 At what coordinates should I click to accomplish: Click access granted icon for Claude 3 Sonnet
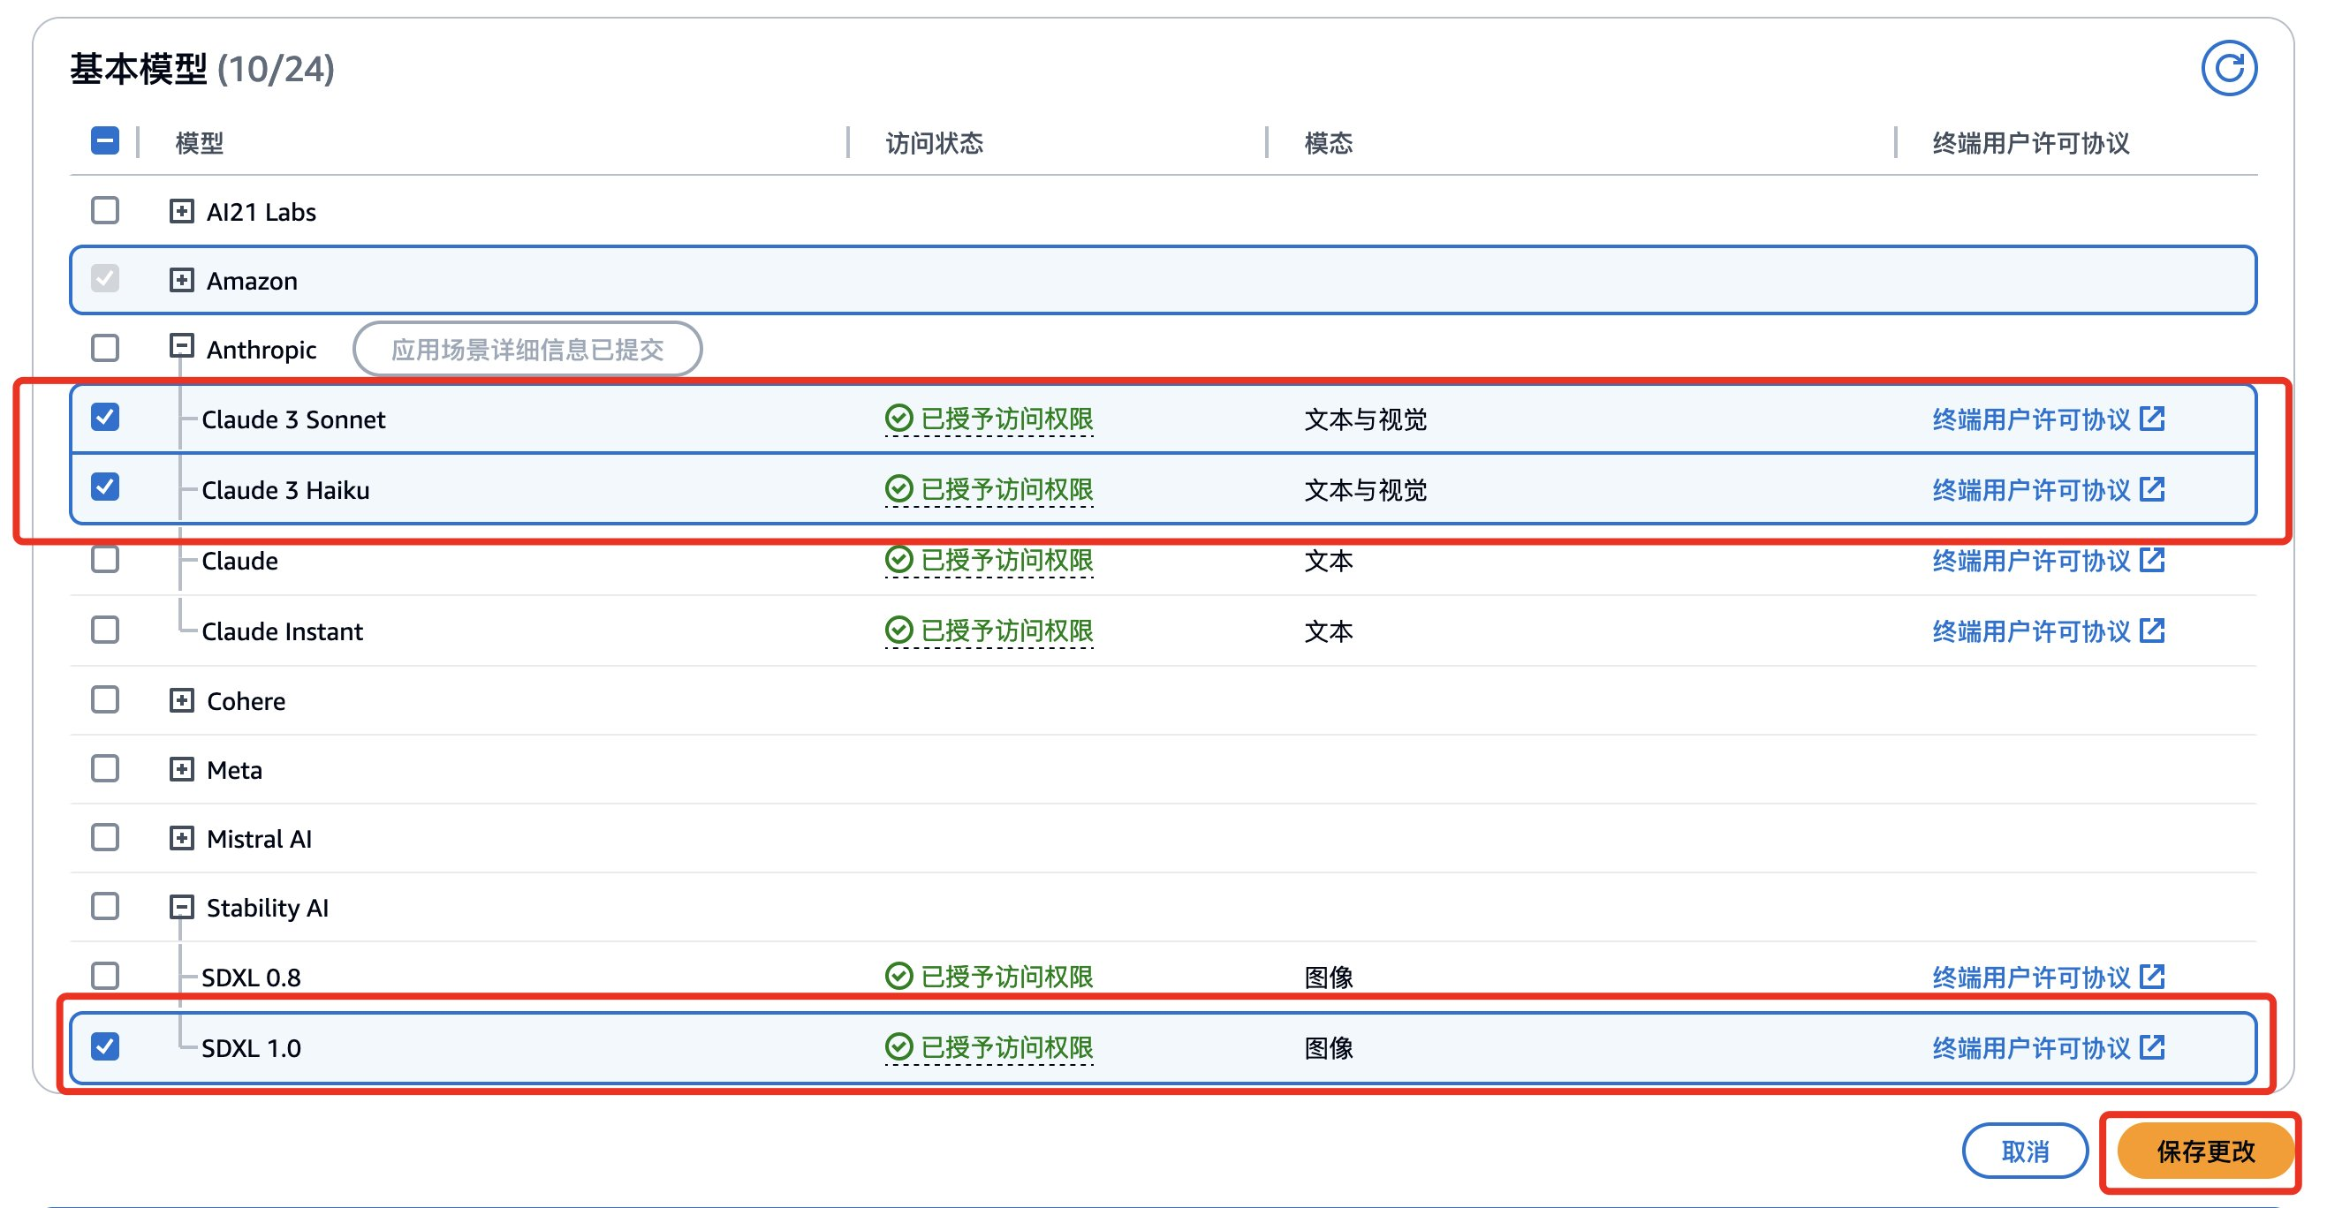[x=898, y=419]
